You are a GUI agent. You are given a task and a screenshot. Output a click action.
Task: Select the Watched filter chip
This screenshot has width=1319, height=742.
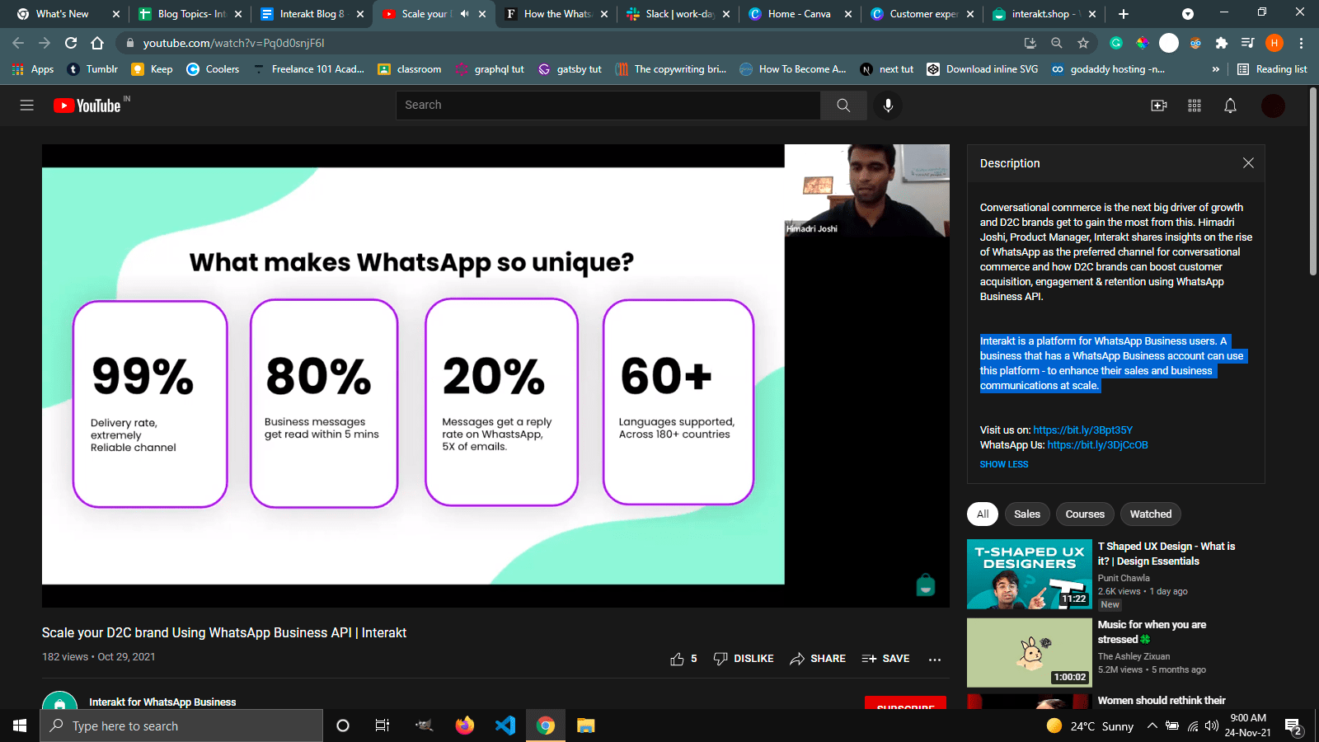click(x=1151, y=514)
